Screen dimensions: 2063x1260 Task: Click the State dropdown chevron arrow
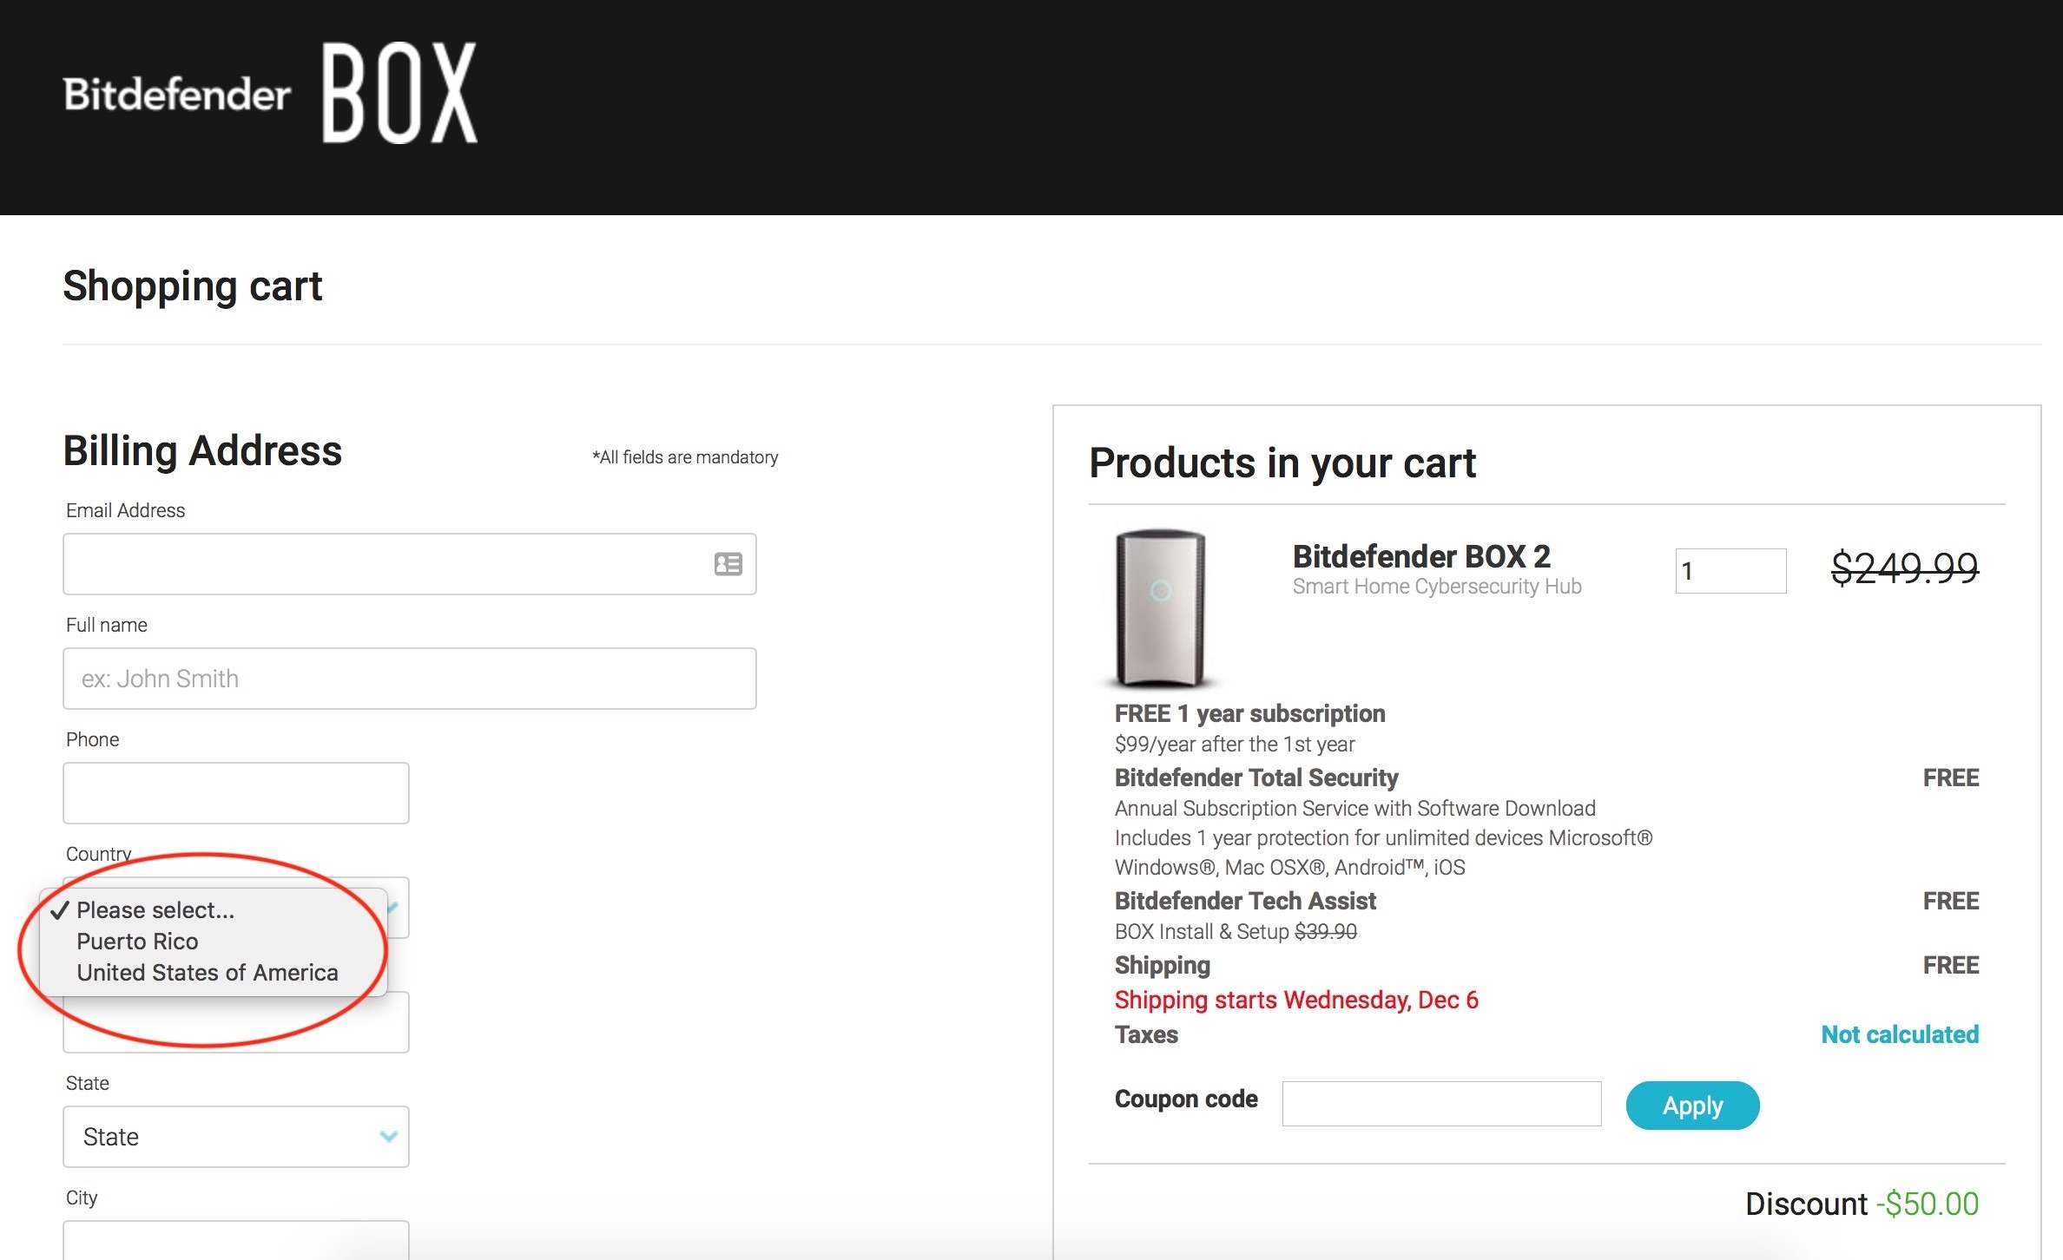pos(388,1137)
